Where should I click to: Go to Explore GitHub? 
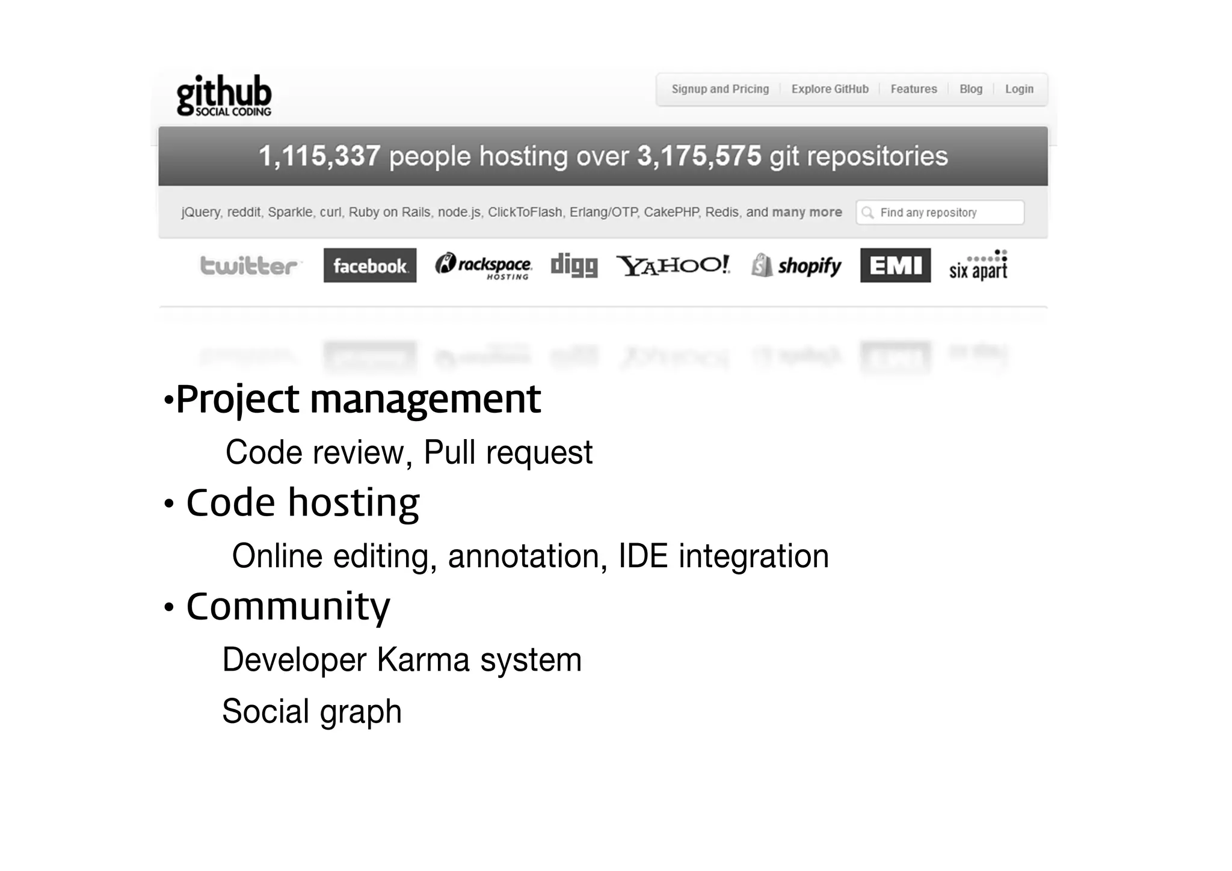coord(830,89)
